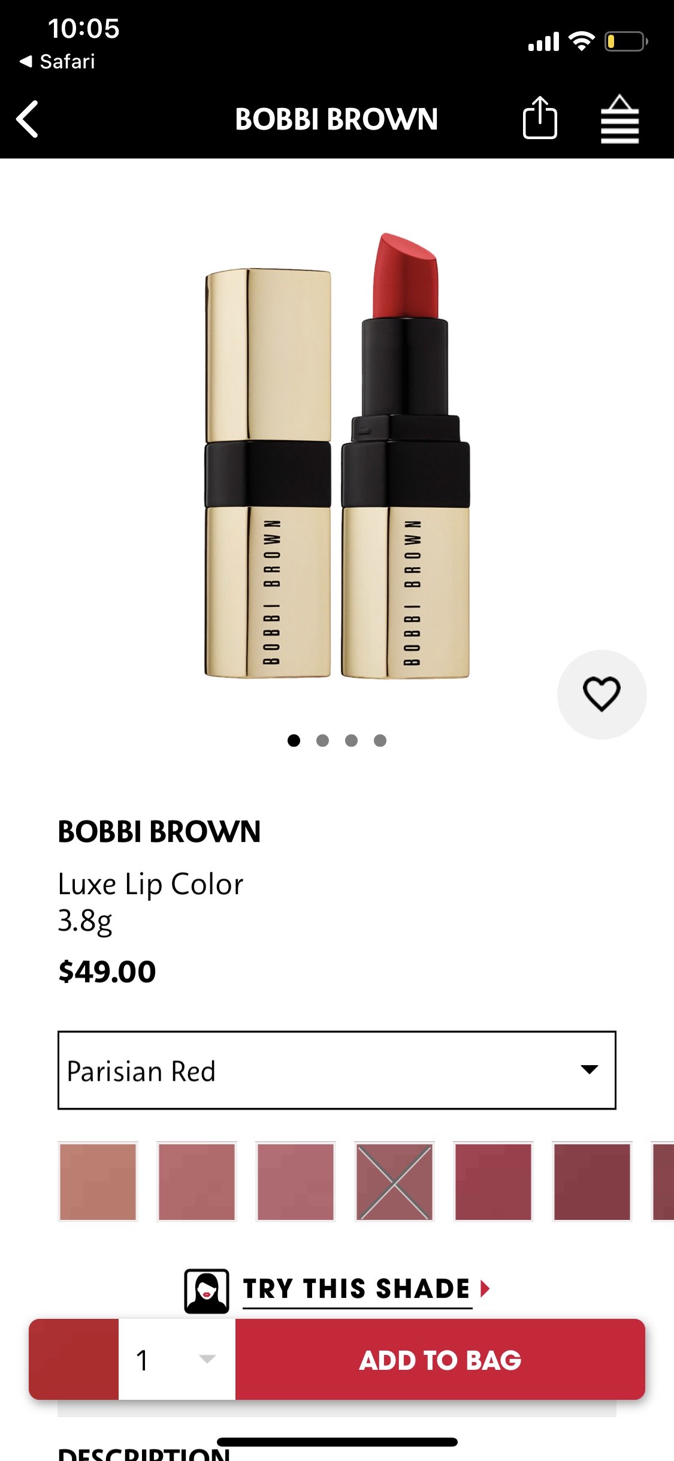Open the share sheet icon
This screenshot has width=674, height=1461.
pyautogui.click(x=540, y=118)
